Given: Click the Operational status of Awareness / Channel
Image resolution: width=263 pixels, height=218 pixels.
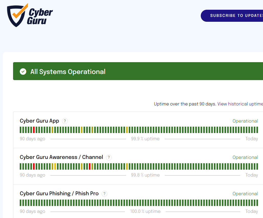Looking at the screenshot, I should click(245, 157).
